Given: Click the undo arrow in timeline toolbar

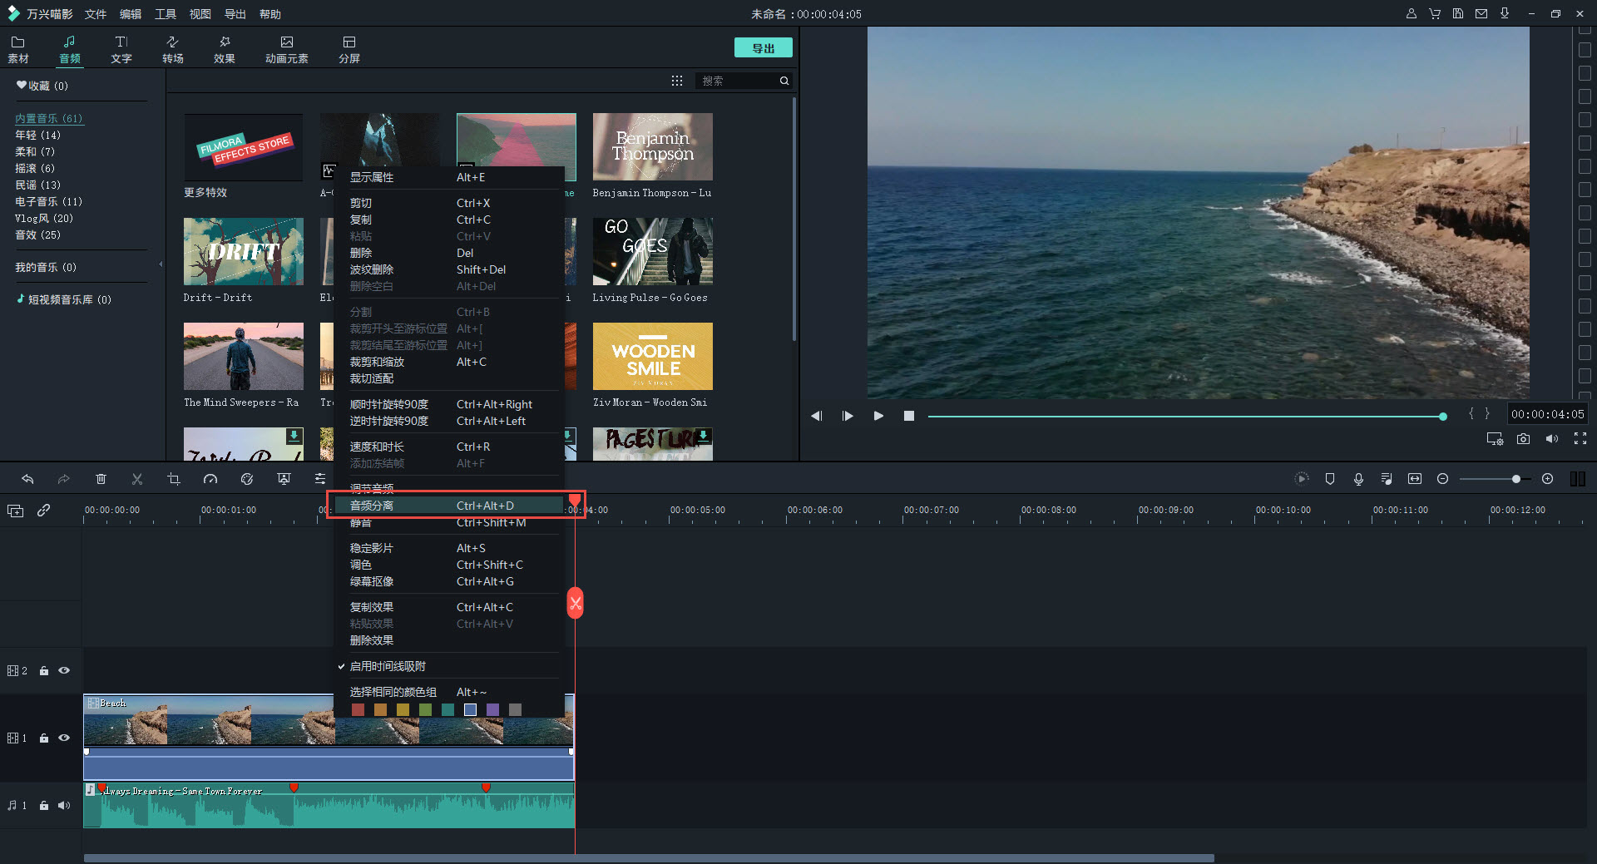Looking at the screenshot, I should click(x=27, y=479).
